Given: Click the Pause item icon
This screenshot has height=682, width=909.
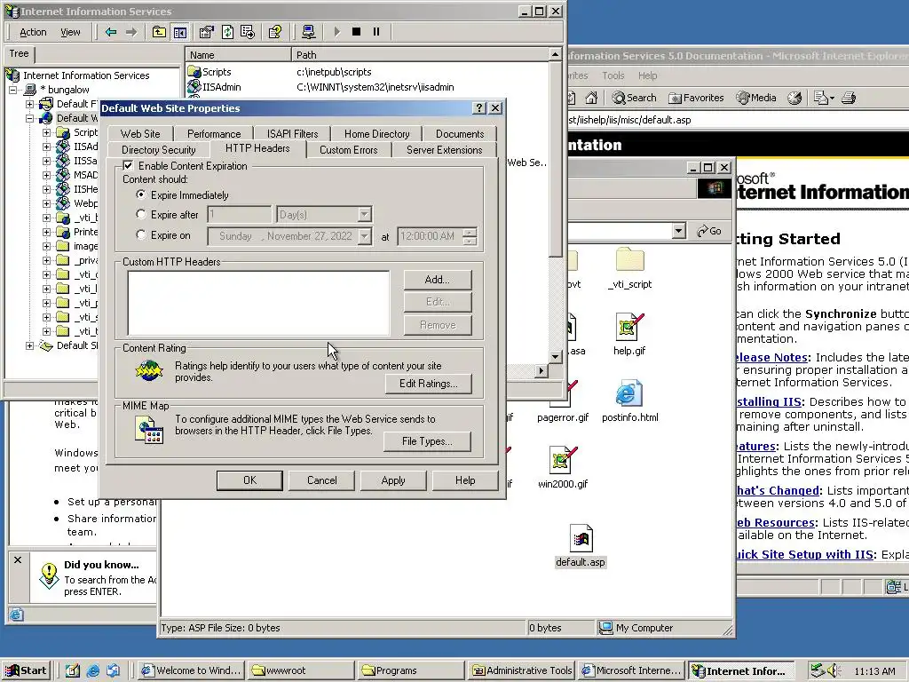Looking at the screenshot, I should (x=376, y=32).
